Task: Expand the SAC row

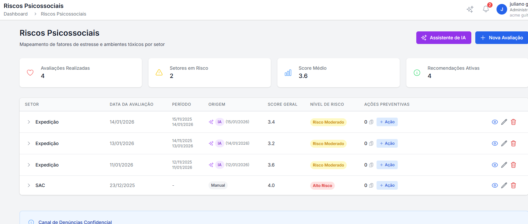Action: point(29,185)
